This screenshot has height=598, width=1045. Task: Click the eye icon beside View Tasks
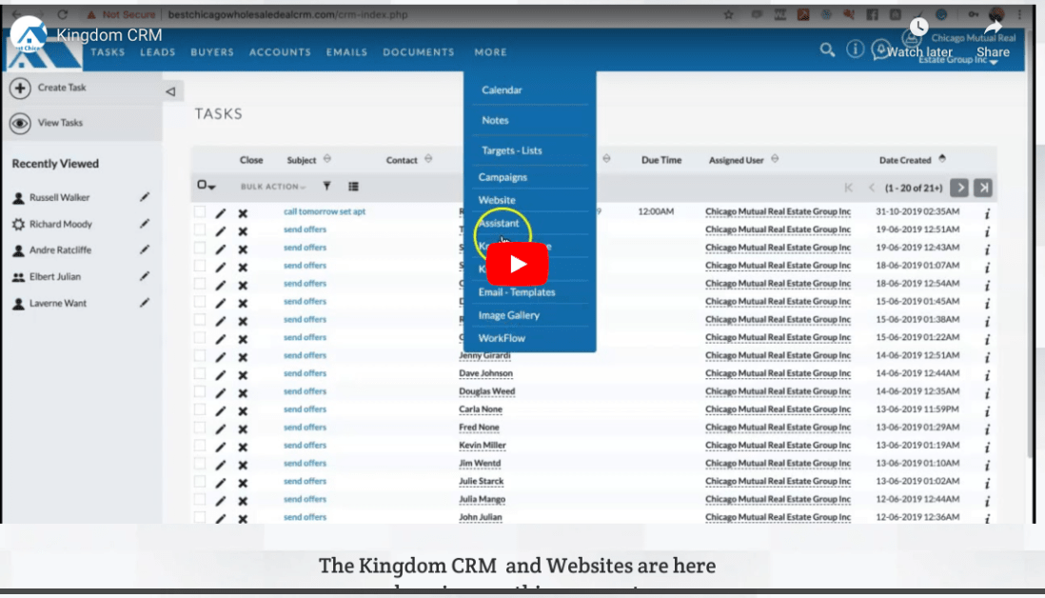(x=20, y=124)
